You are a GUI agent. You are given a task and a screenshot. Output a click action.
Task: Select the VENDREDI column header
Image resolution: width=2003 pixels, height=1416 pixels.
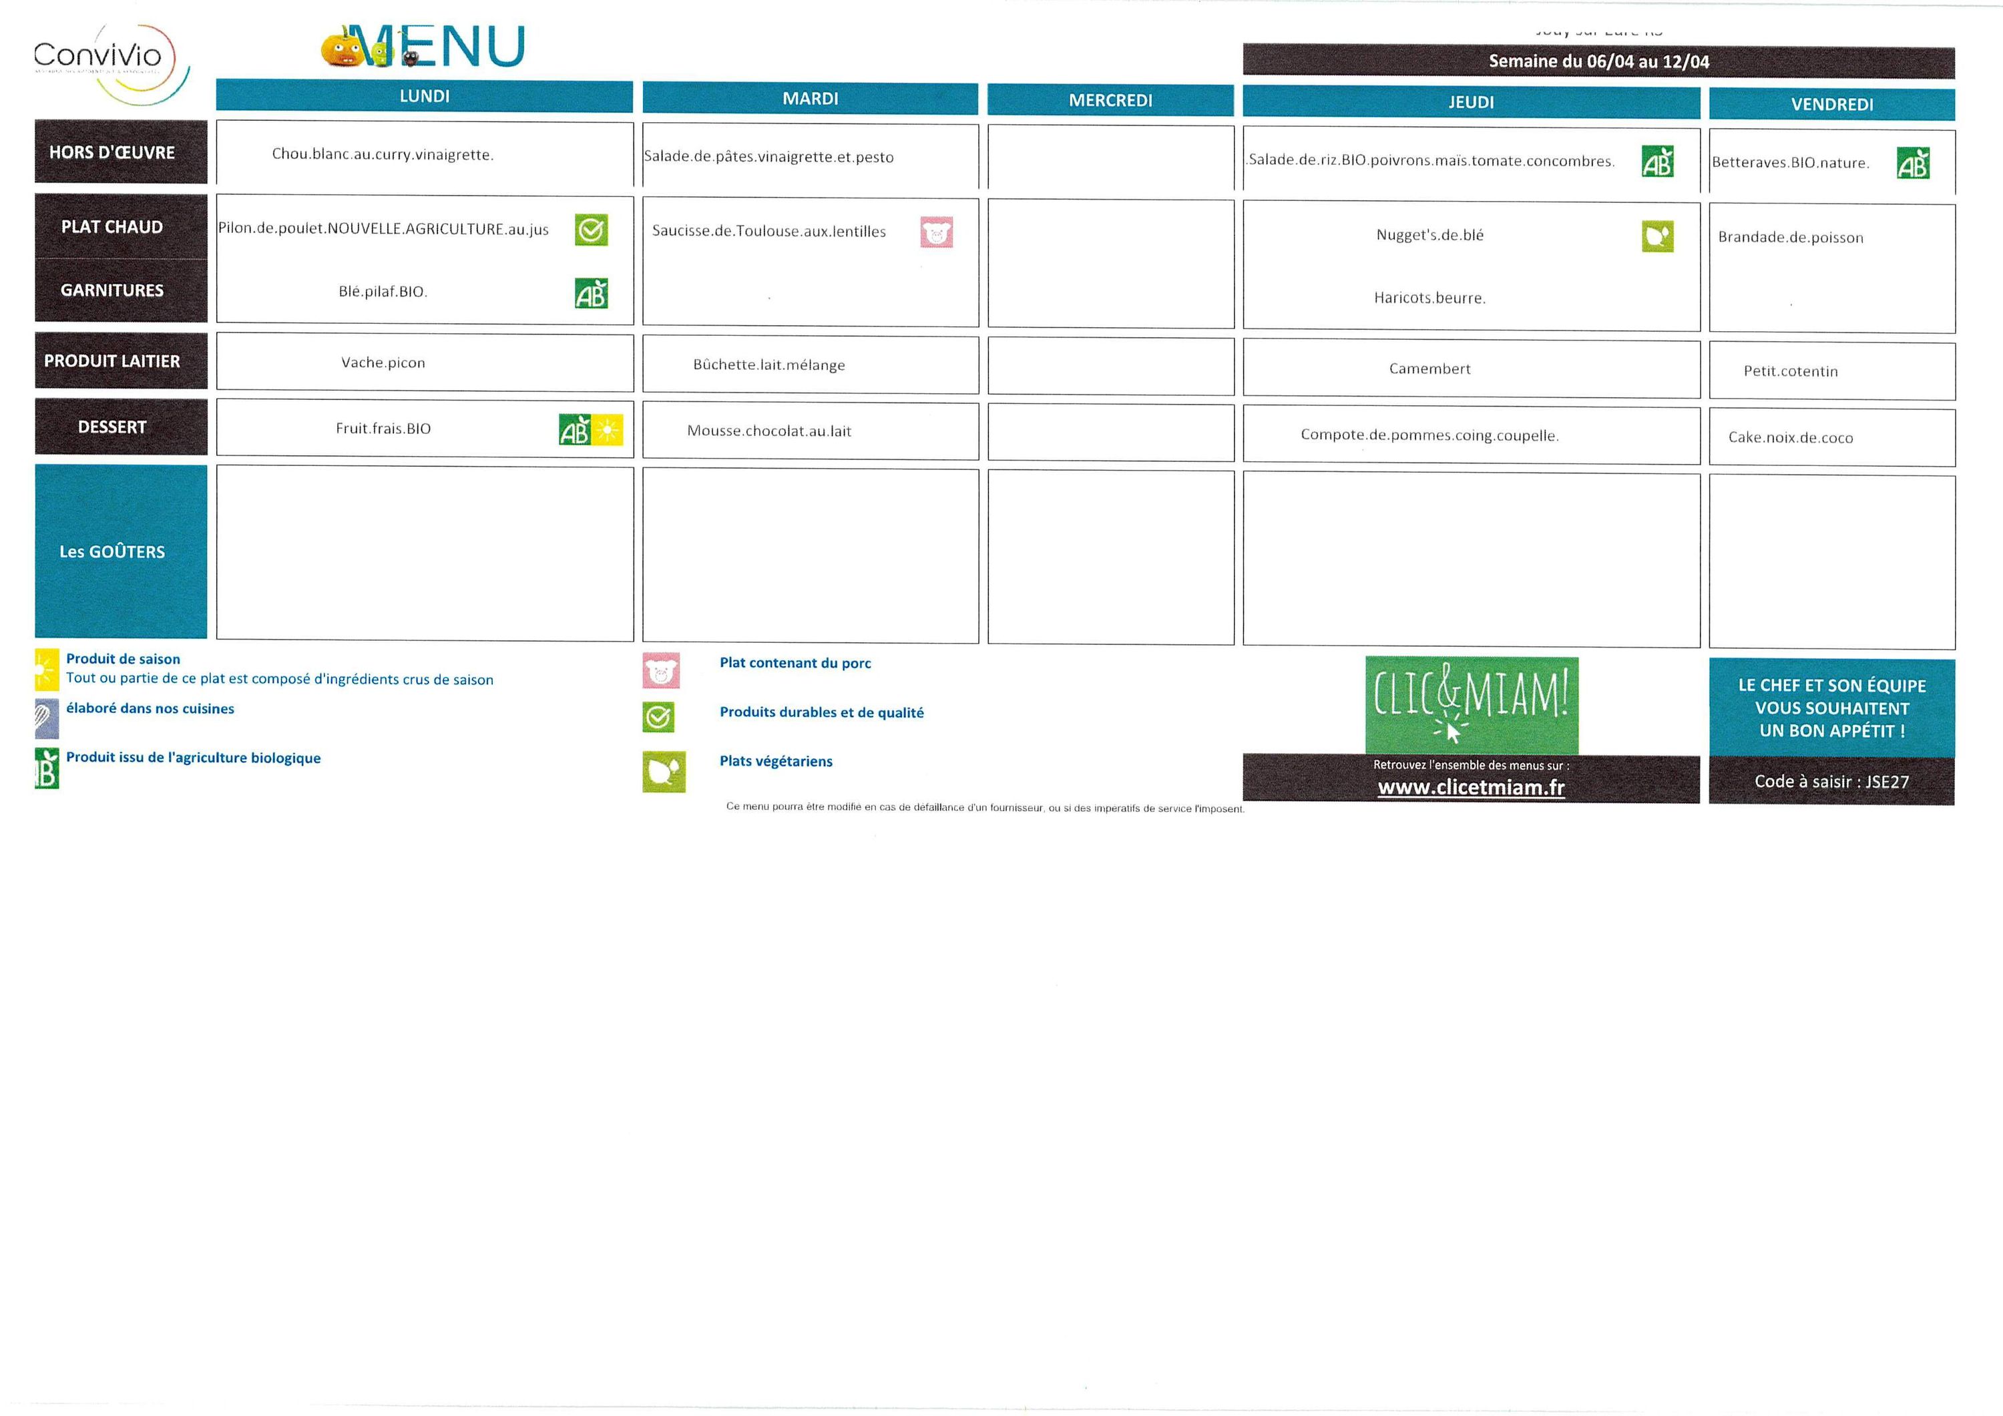(1831, 105)
